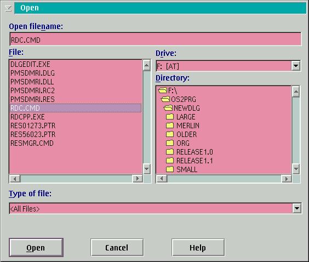
Task: Click the directory list right scroll arrow
Action: click(x=287, y=179)
